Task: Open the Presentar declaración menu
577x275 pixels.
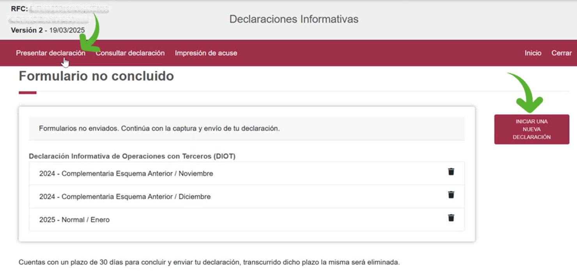Action: (x=51, y=53)
